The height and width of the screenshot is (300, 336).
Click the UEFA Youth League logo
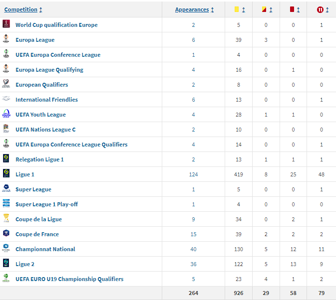coord(6,114)
